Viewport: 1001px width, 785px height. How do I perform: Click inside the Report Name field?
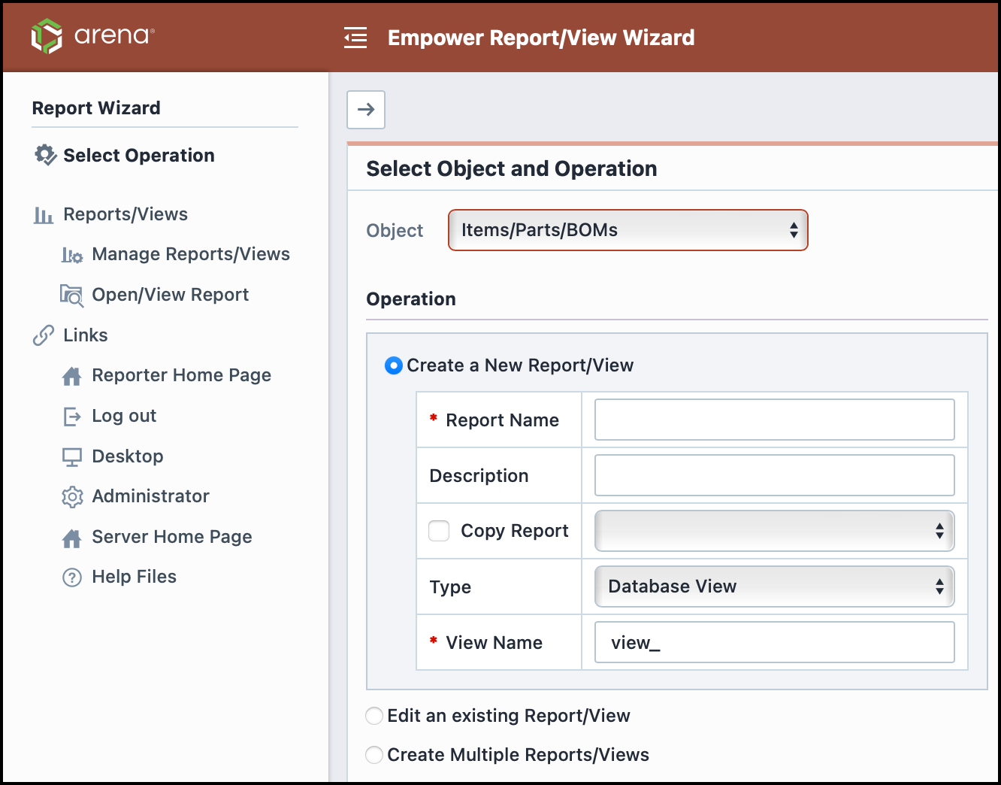tap(774, 420)
